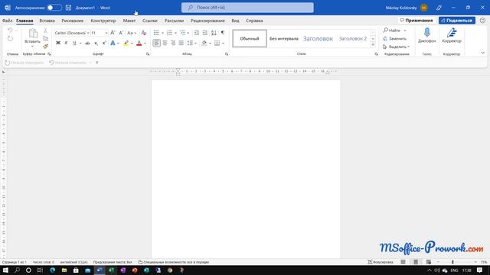Clear all formatting icon
This screenshot has height=275, width=490.
(144, 33)
